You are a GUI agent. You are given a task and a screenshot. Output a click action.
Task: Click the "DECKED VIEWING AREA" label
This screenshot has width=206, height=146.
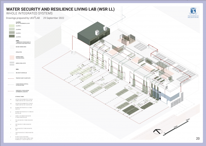pos(21,47)
